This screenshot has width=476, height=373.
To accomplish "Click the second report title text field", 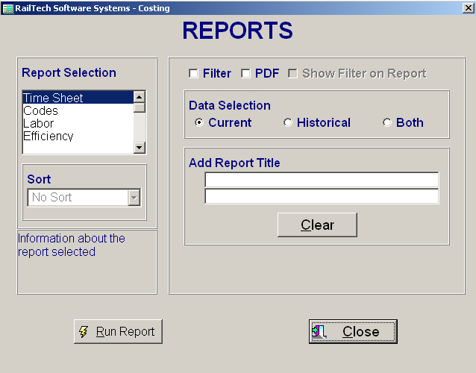I will coord(322,196).
